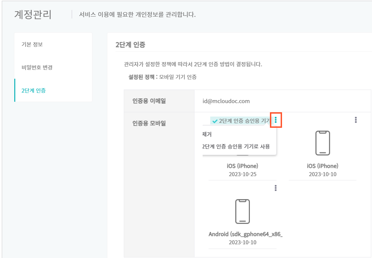Go to the 기본 정보 sidebar section
The image size is (372, 258).
[x=32, y=45]
